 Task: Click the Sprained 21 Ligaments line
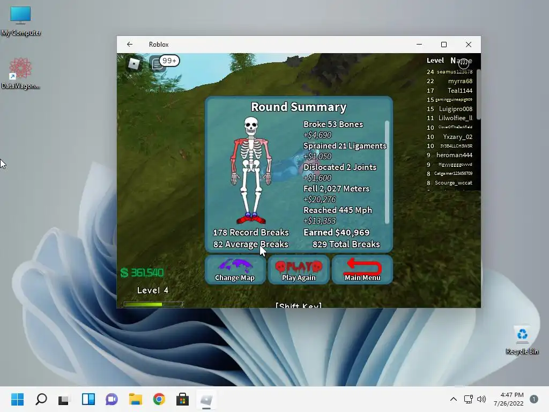click(345, 146)
